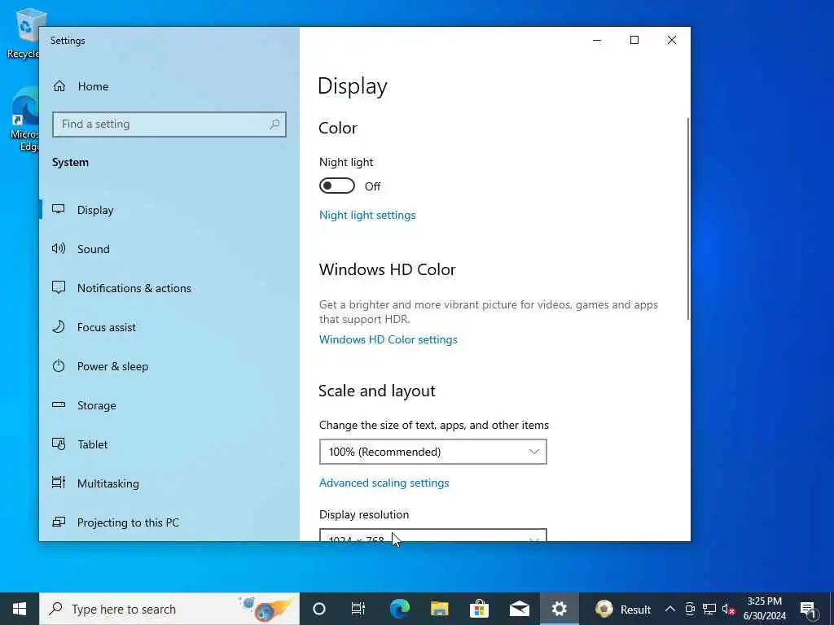Minimize the Settings window

point(597,41)
